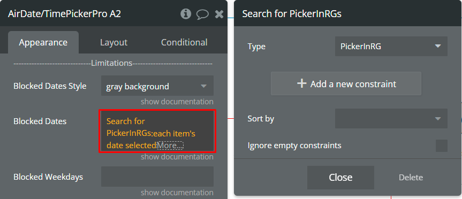
Task: Click the Close button in search popup
Action: [x=340, y=177]
